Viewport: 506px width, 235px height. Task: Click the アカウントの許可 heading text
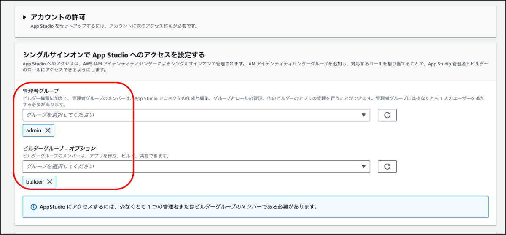point(58,17)
